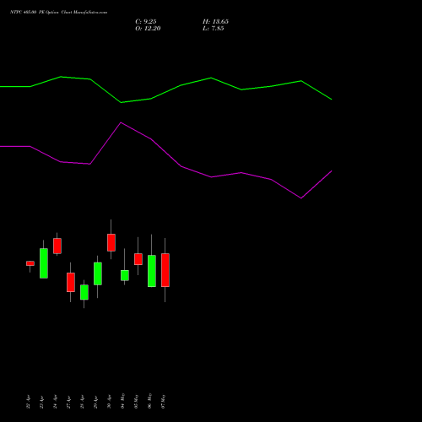Select the red candlestick for 30 Apr
Viewport: 422px width, 422px height.
(x=111, y=242)
